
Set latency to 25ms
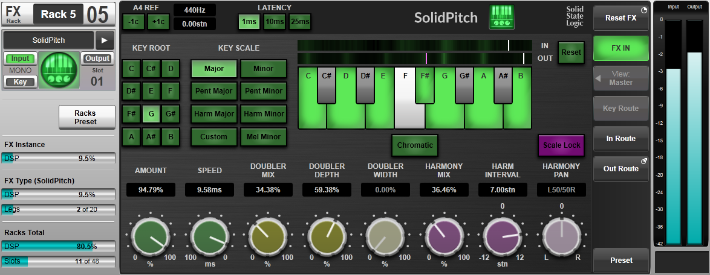pyautogui.click(x=300, y=22)
